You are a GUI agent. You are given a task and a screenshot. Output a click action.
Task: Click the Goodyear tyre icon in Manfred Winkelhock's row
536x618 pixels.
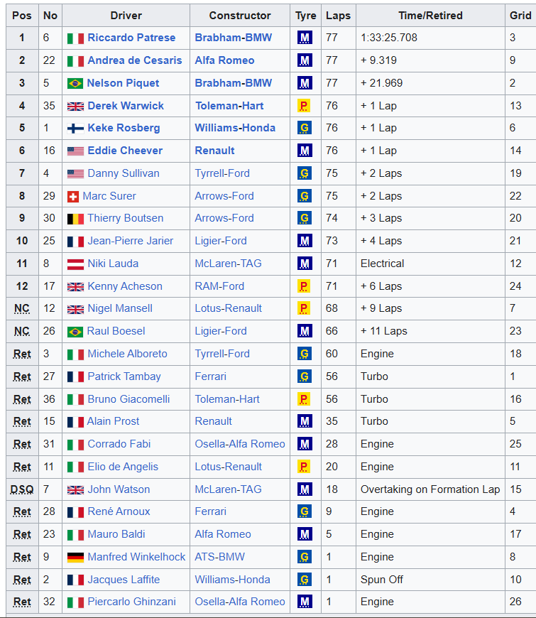305,557
